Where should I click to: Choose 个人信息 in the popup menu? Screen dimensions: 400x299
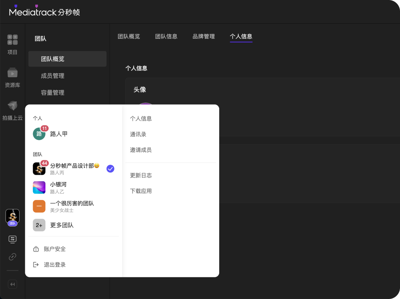[141, 119]
